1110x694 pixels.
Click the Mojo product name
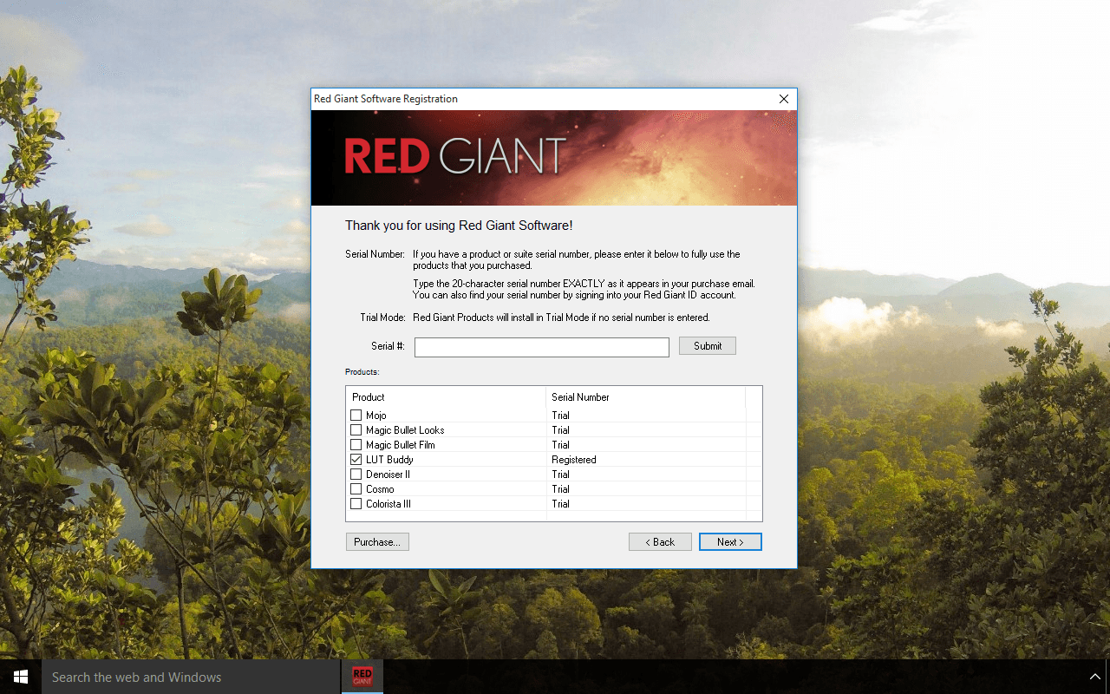tap(376, 416)
